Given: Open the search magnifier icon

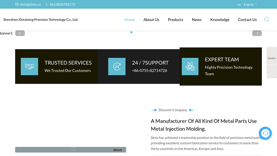Looking at the screenshot, I should (x=267, y=19).
